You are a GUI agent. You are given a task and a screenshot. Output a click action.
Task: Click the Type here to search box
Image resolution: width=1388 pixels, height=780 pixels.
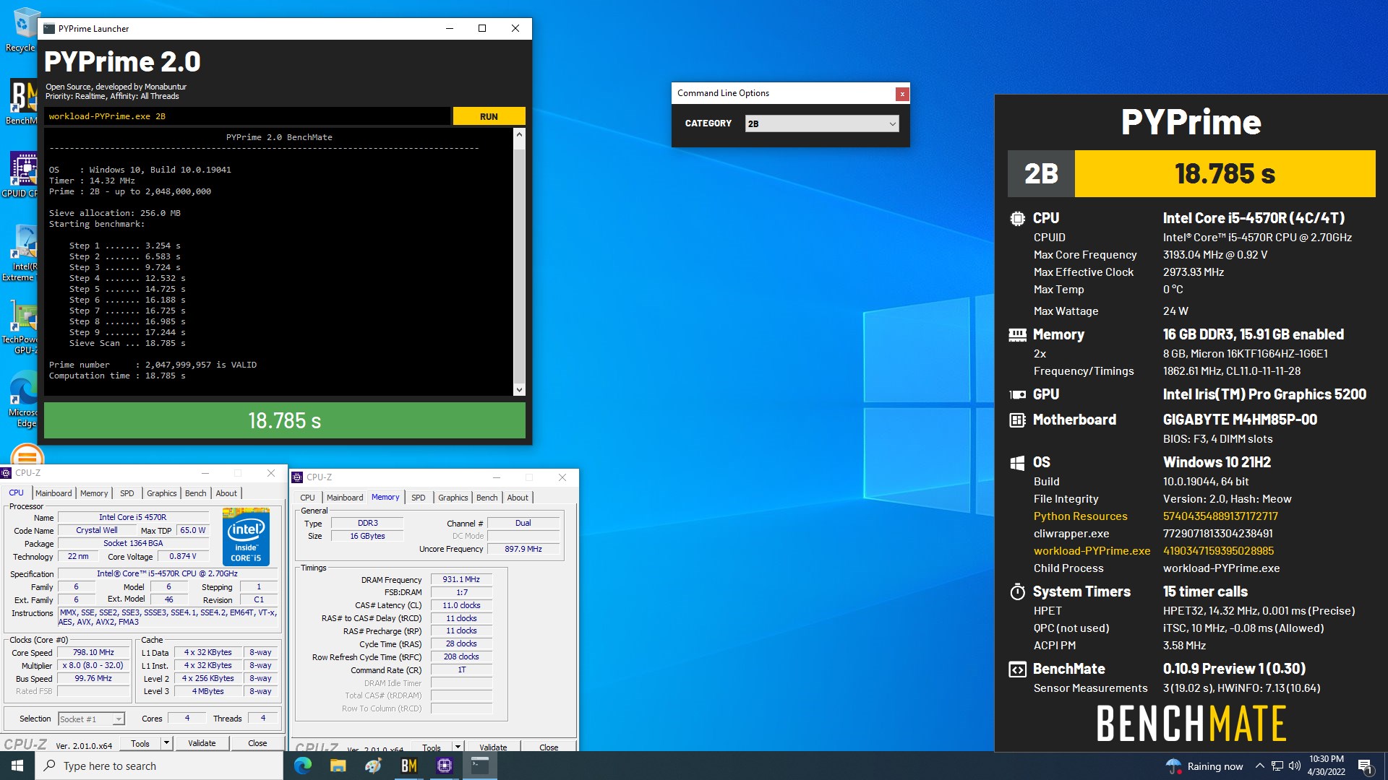point(159,766)
